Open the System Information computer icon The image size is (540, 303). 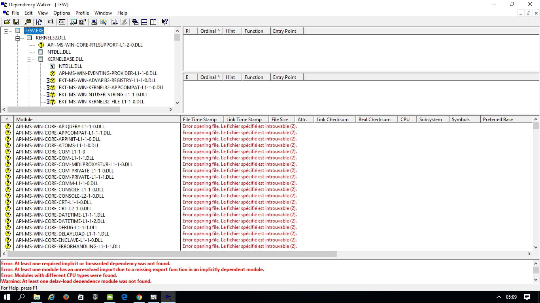(94, 22)
